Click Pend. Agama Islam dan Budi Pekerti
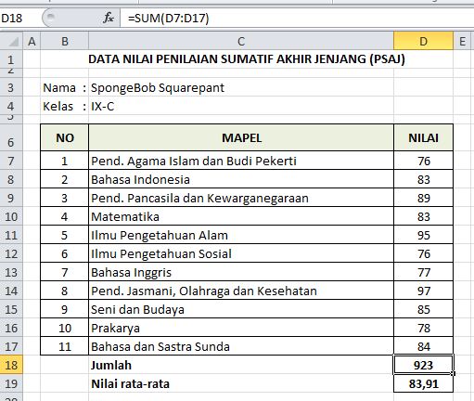The height and width of the screenshot is (401, 474). click(241, 161)
